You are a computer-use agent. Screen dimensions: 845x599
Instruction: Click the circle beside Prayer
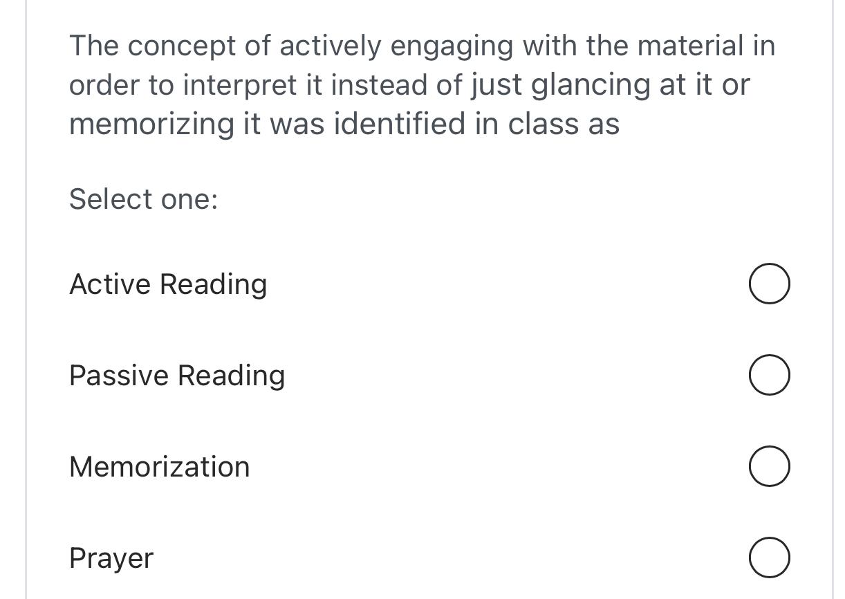(x=770, y=557)
